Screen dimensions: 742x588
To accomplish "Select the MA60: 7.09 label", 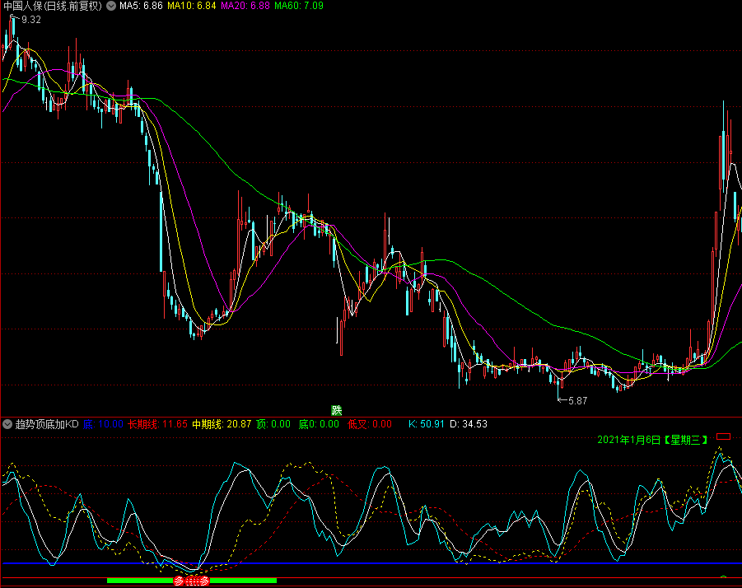I will point(299,6).
